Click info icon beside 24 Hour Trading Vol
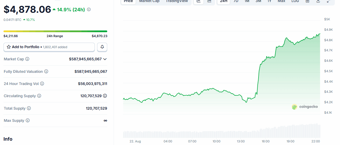340x145 pixels. (x=42, y=84)
